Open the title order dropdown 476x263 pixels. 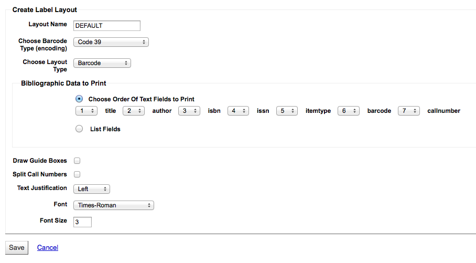[x=86, y=111]
